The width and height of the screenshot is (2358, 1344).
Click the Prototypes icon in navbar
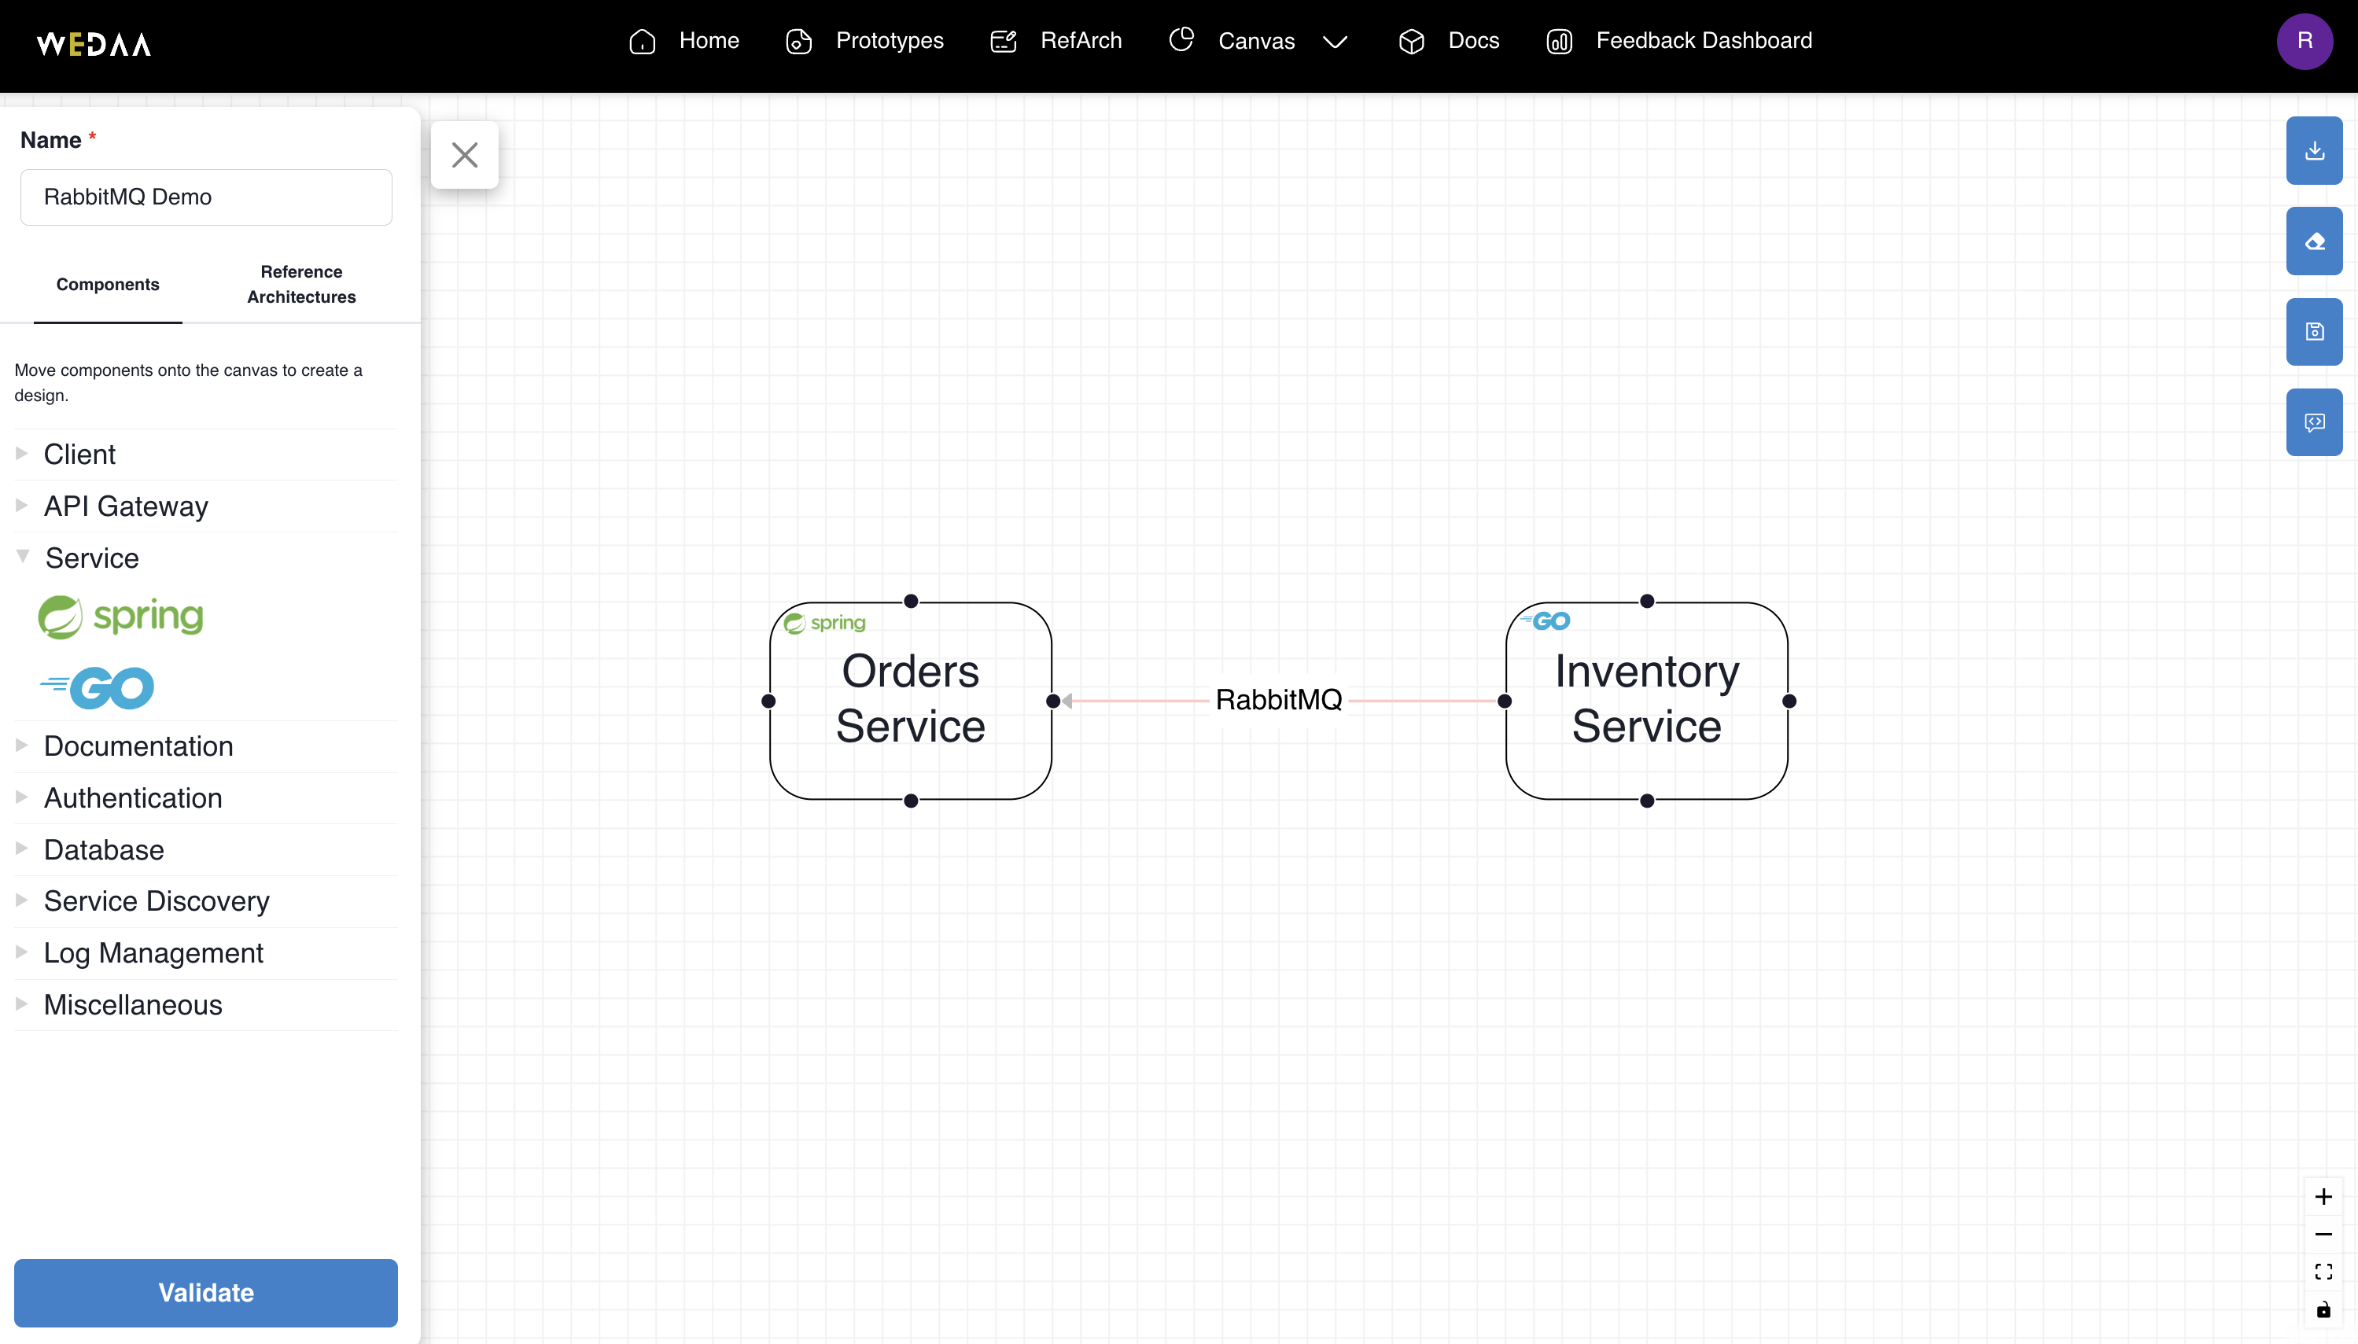pos(798,42)
